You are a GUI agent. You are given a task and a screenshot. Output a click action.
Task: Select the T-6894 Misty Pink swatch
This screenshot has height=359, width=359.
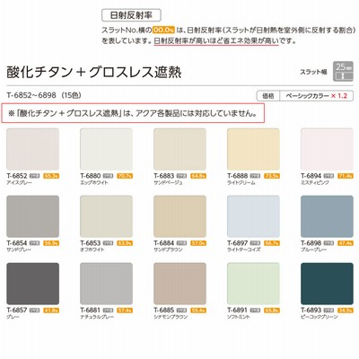[x=327, y=149]
